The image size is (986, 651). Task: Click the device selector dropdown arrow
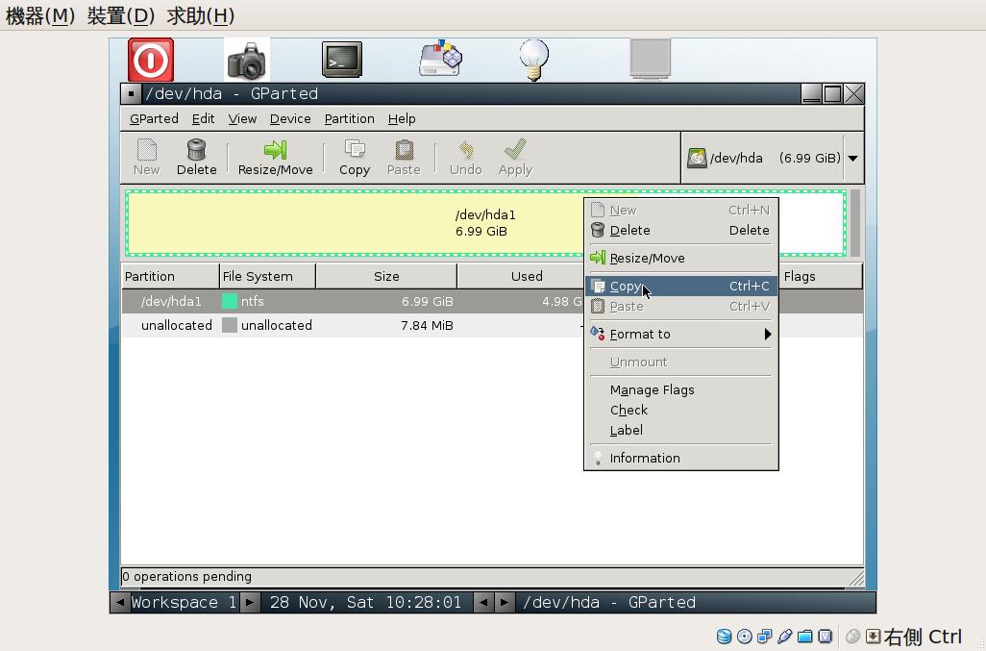(x=853, y=158)
